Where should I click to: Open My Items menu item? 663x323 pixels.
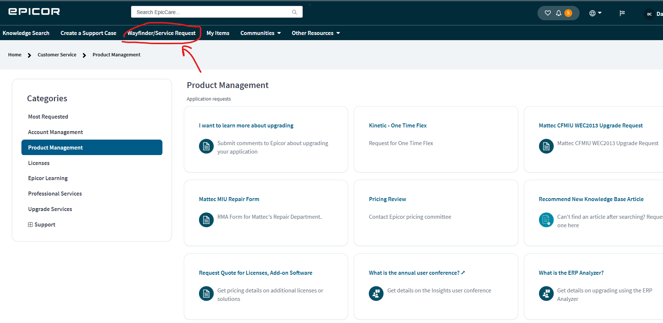click(218, 33)
